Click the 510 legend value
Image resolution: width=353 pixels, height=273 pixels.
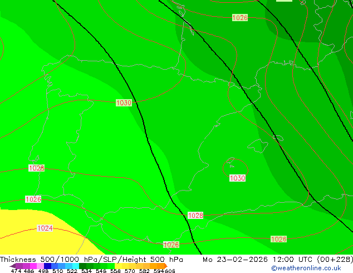(58, 271)
